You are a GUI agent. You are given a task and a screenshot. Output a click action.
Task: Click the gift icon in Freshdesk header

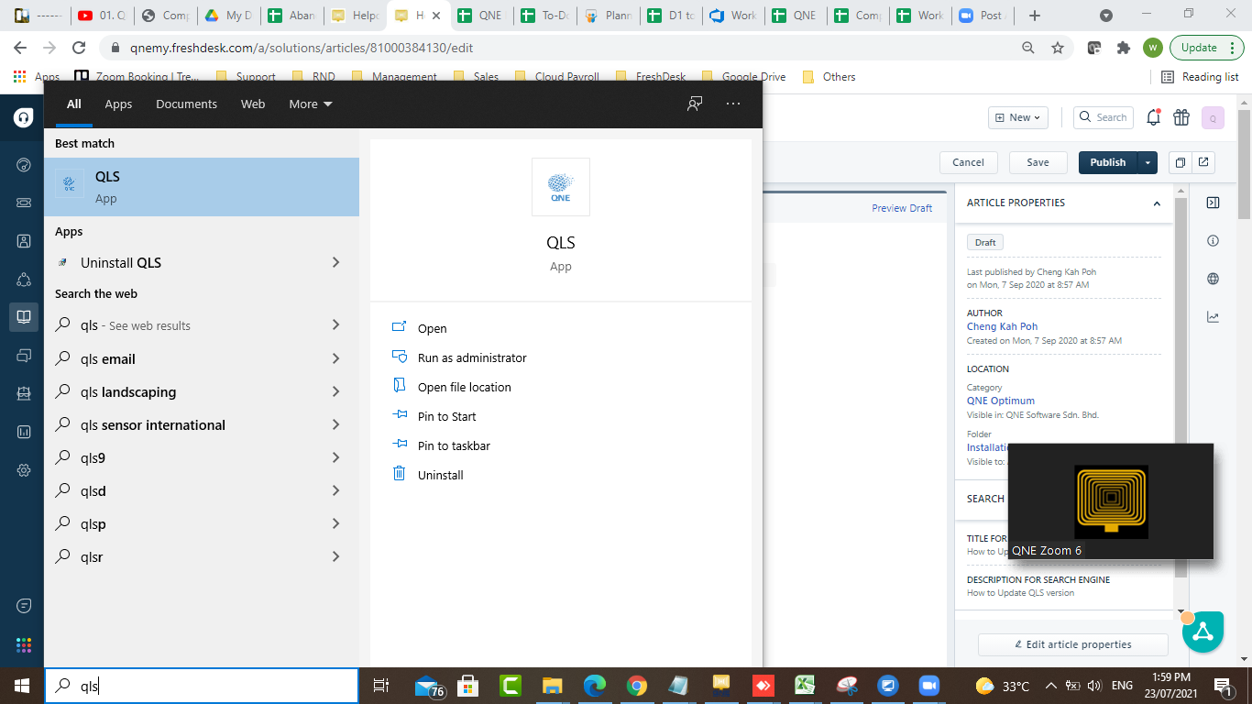pyautogui.click(x=1181, y=117)
